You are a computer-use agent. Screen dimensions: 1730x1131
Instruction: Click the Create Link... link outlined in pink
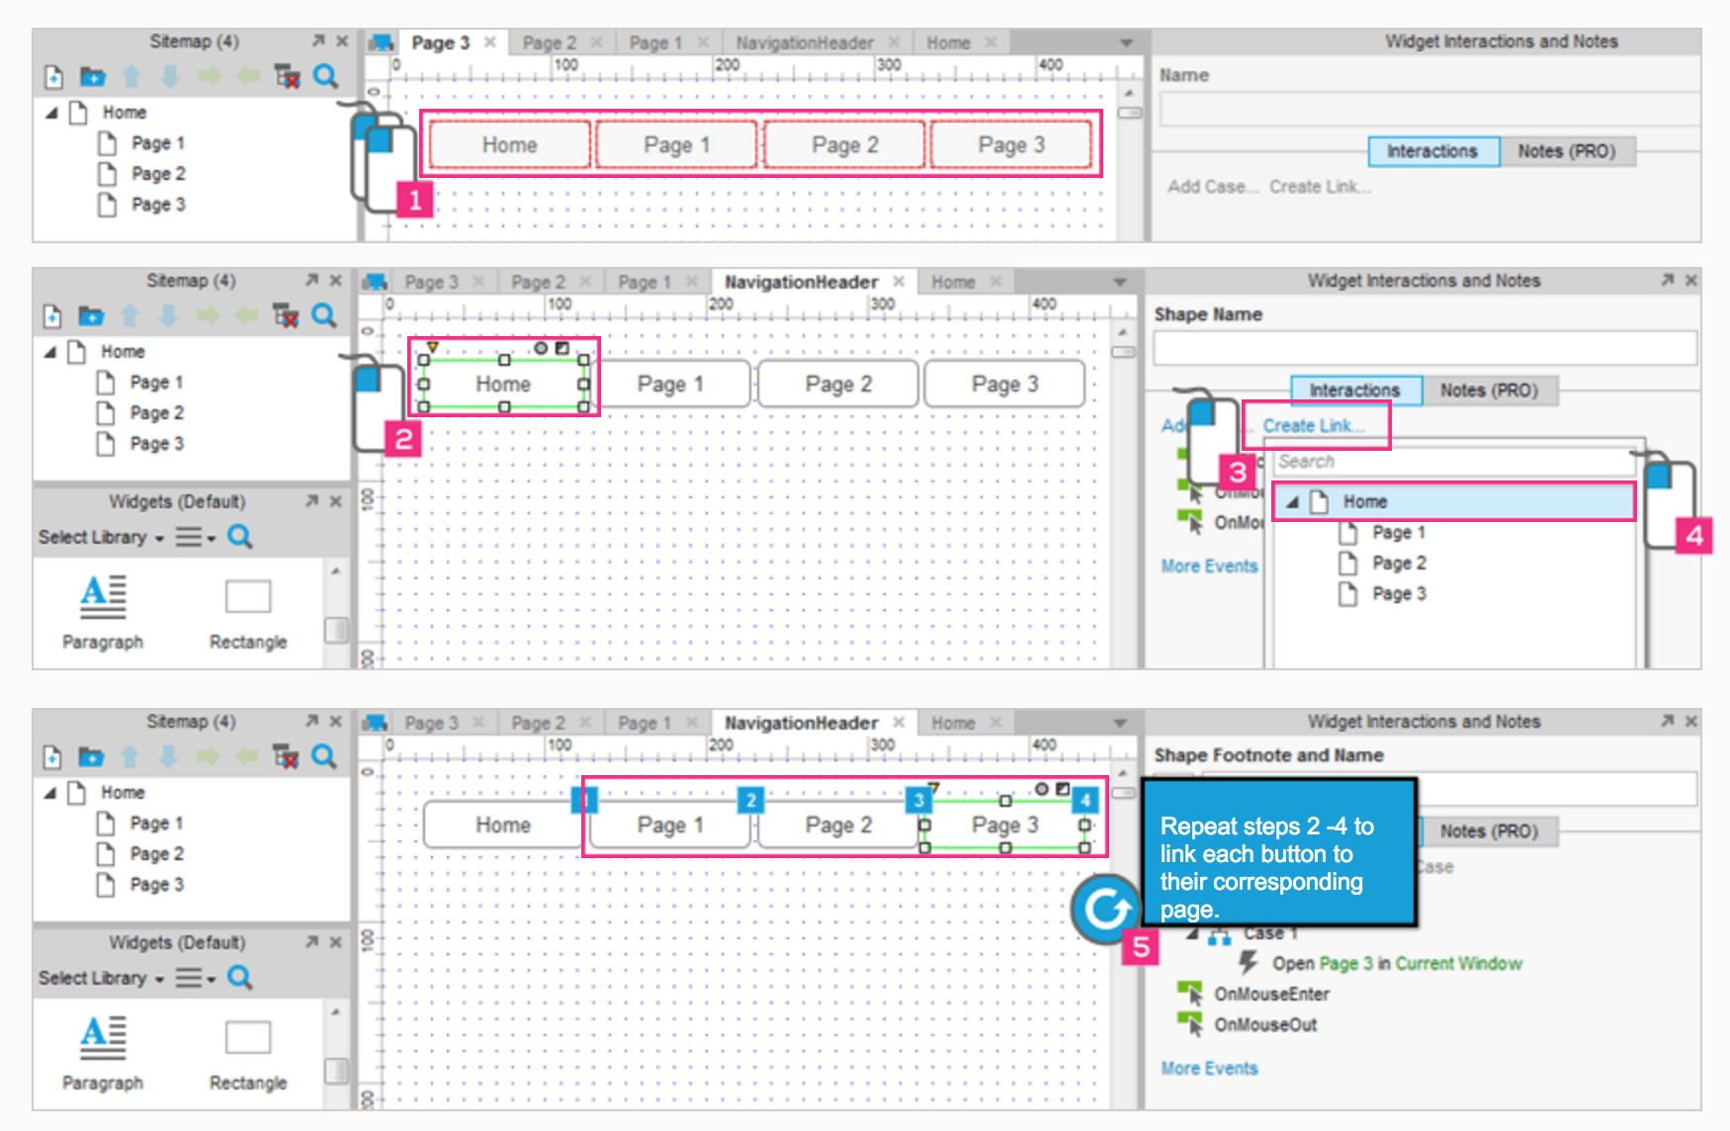point(1313,426)
